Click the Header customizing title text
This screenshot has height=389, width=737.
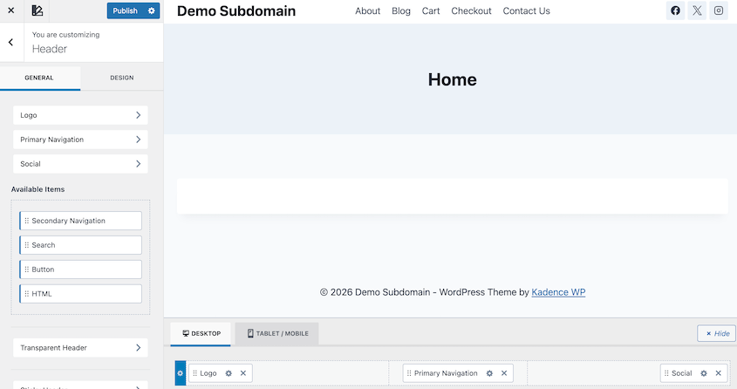[50, 49]
